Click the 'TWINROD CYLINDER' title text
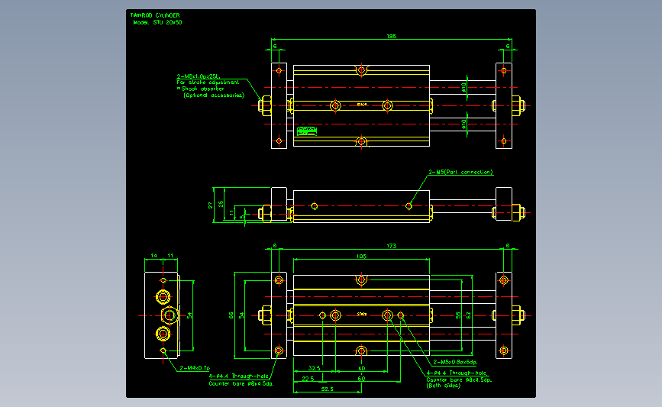The width and height of the screenshot is (662, 407). point(155,15)
